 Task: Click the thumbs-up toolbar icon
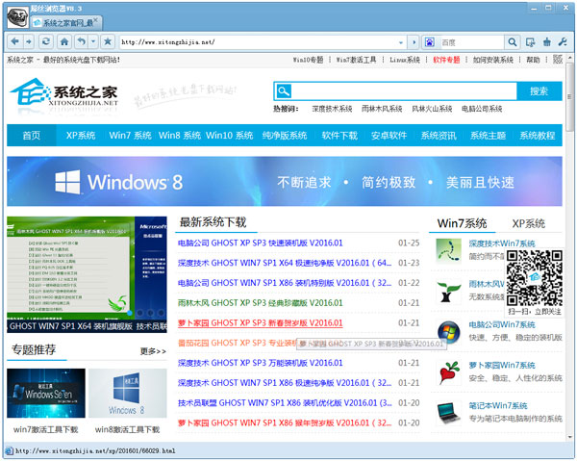click(x=547, y=42)
